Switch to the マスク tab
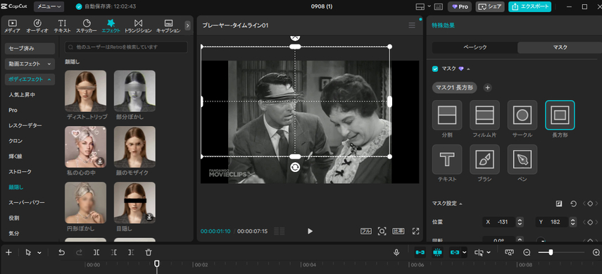 [560, 47]
